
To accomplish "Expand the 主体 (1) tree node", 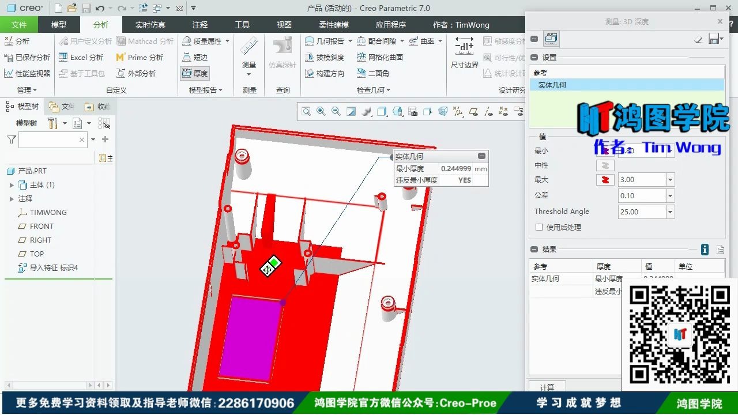I will (x=12, y=184).
